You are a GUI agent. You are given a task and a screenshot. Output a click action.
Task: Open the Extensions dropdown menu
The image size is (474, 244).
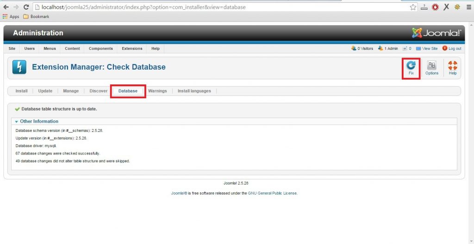coord(132,48)
